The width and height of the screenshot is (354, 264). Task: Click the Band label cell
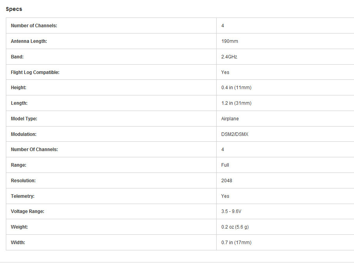17,57
